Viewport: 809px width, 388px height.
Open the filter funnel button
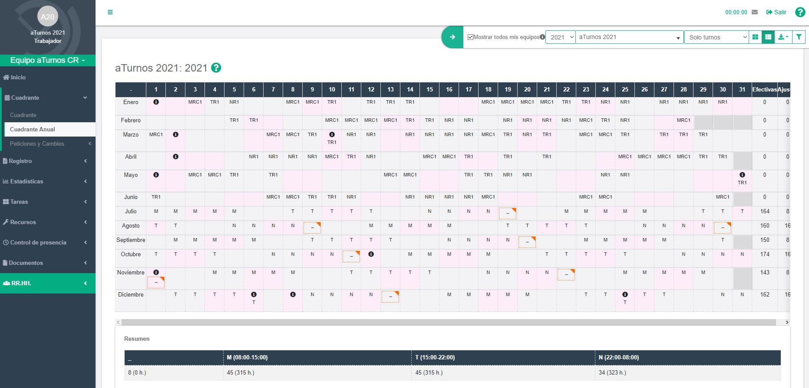pyautogui.click(x=799, y=37)
